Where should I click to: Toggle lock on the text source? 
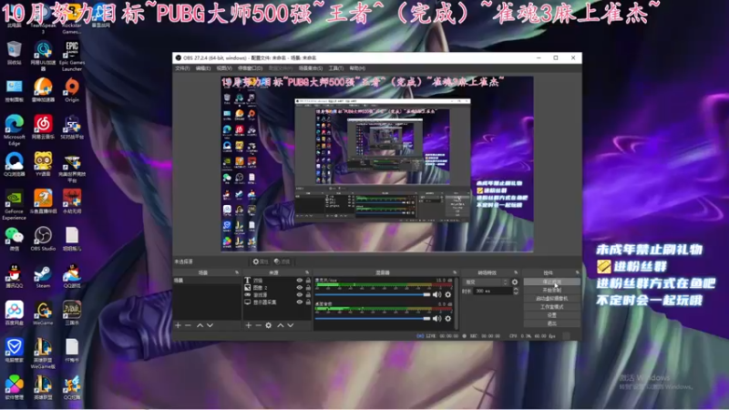[x=308, y=281]
